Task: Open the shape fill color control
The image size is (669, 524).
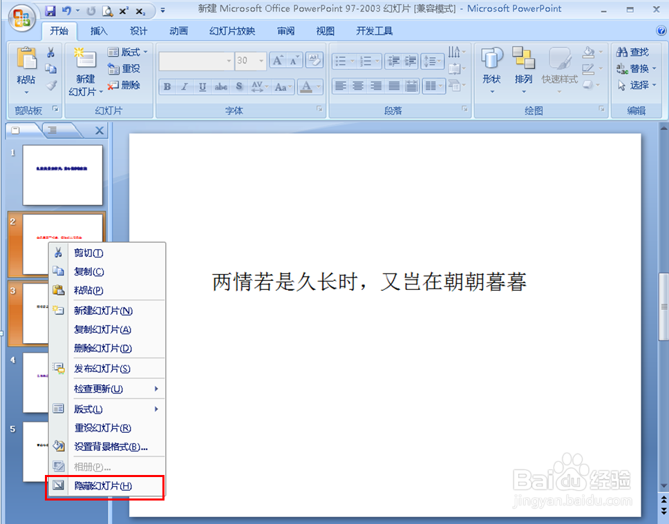Action: point(592,52)
